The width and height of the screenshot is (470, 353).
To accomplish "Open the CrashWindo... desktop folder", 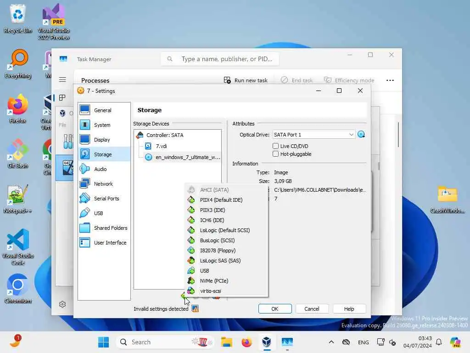I will tap(447, 199).
